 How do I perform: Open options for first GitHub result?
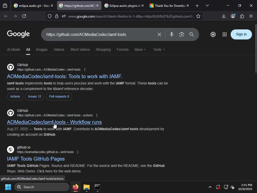85,70
